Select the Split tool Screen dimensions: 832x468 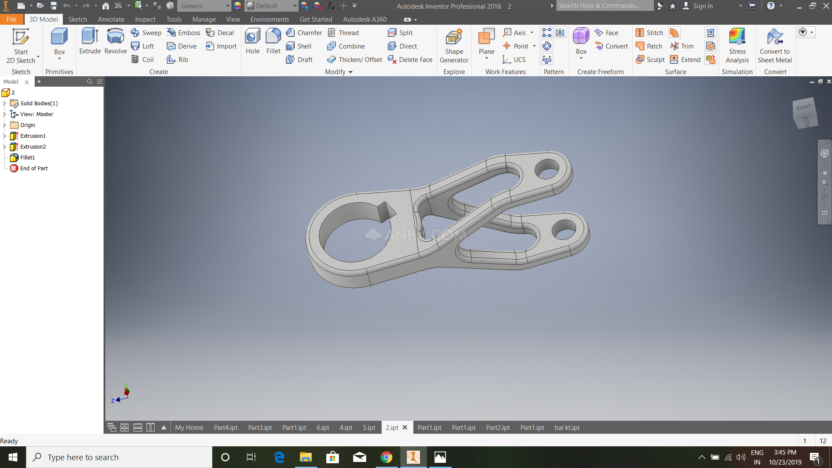pos(400,33)
